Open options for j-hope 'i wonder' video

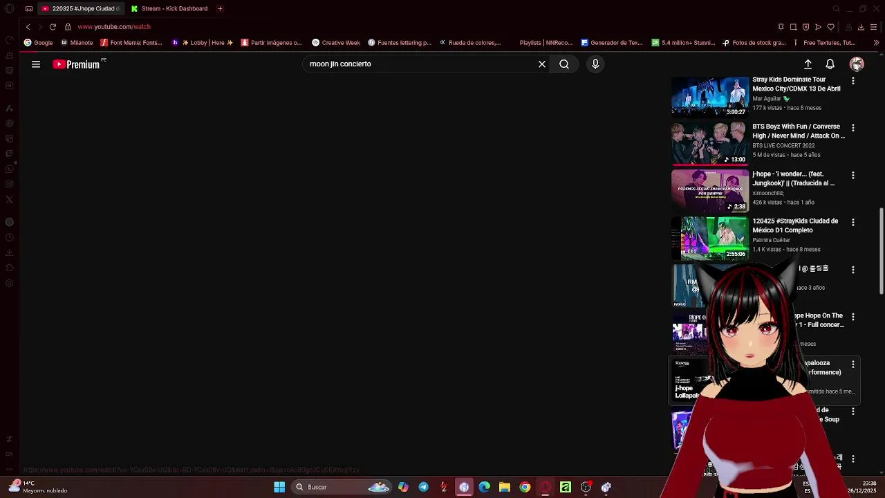[x=853, y=175]
